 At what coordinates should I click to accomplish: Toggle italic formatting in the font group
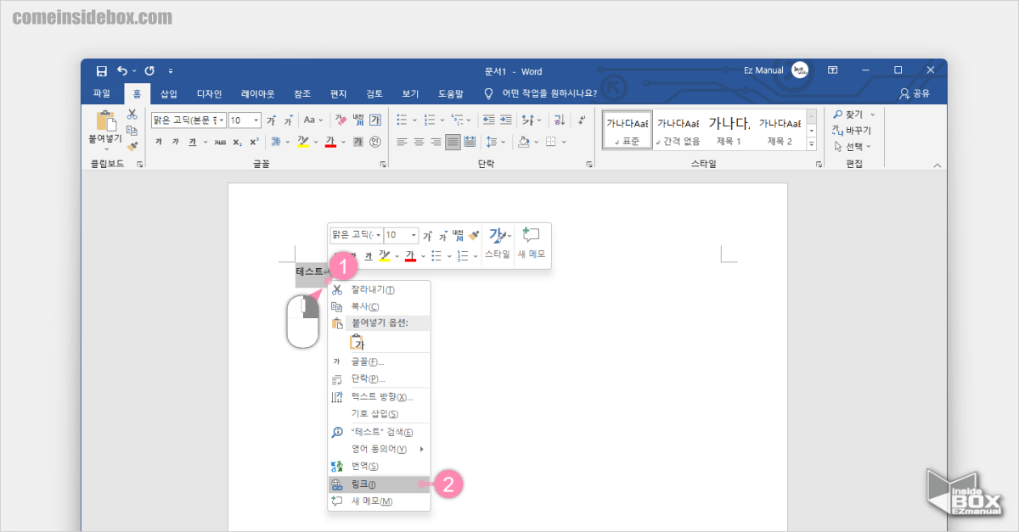175,142
